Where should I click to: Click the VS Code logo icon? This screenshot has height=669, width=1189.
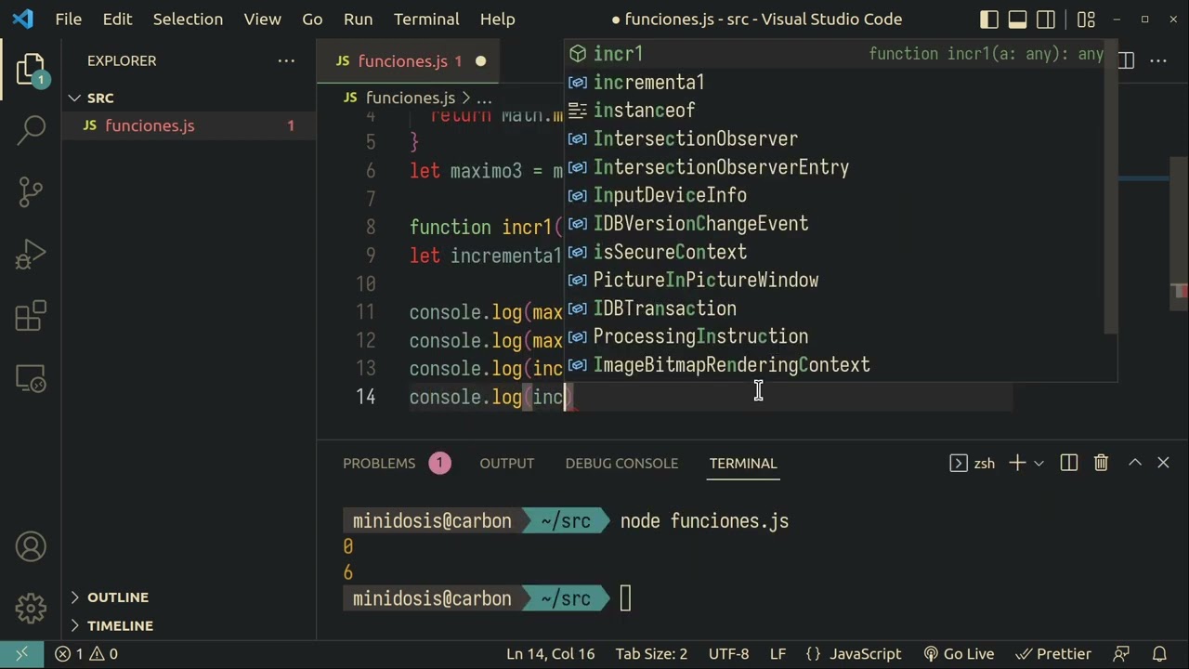(22, 20)
